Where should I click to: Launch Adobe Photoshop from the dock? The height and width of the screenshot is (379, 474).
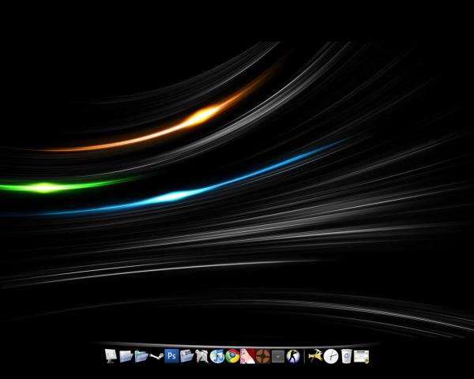[x=171, y=356]
